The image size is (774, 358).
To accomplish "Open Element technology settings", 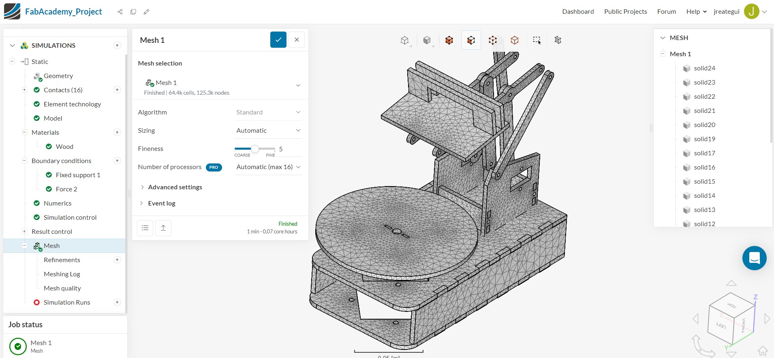I will tap(72, 104).
